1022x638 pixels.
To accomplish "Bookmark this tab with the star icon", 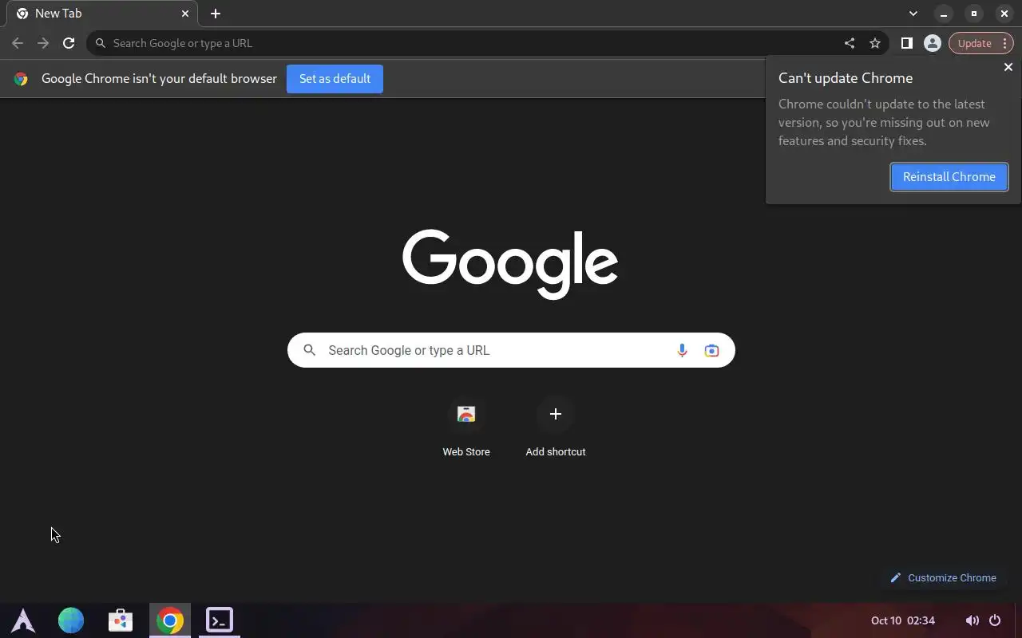I will coord(875,43).
